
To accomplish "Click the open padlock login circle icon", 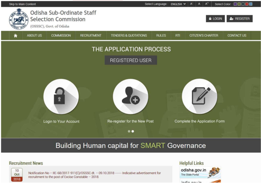I will tap(61, 97).
